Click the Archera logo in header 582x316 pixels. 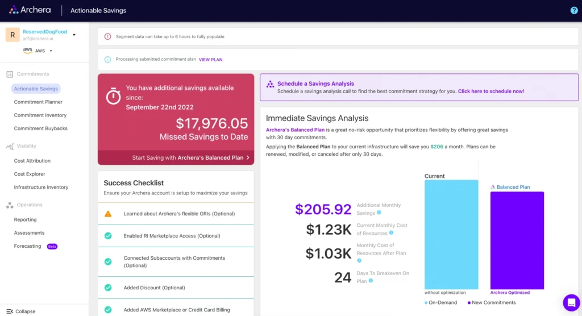[30, 10]
